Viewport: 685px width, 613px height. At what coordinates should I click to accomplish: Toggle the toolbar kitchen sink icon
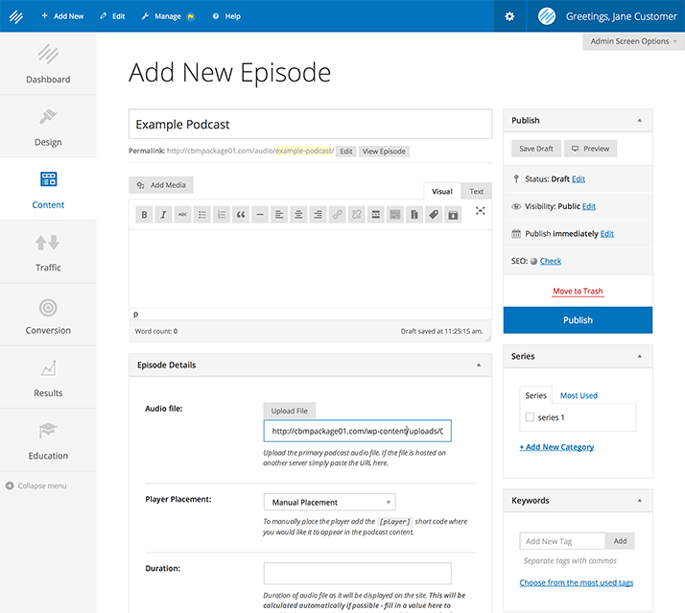point(395,215)
